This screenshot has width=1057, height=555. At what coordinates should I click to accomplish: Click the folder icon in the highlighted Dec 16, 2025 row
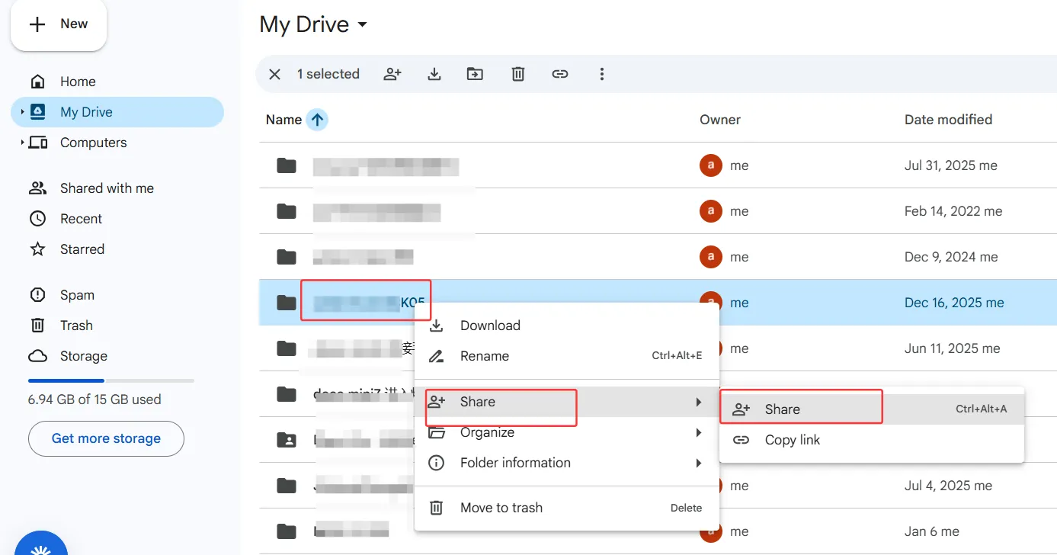coord(287,303)
